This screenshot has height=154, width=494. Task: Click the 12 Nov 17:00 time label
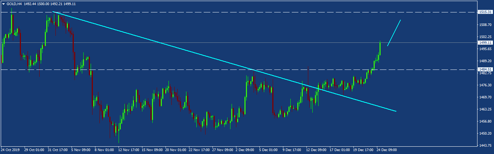(x=128, y=150)
